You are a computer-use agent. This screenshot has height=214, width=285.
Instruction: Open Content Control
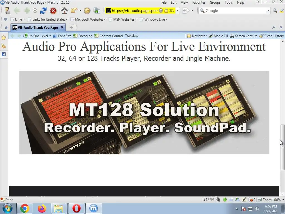pyautogui.click(x=109, y=36)
